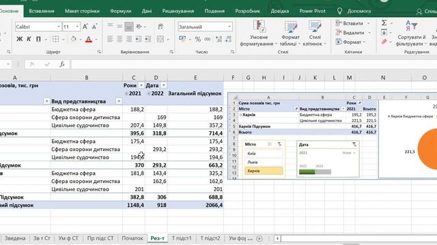The image size is (437, 245).
Task: Decrease decimal places
Action: pos(228,39)
